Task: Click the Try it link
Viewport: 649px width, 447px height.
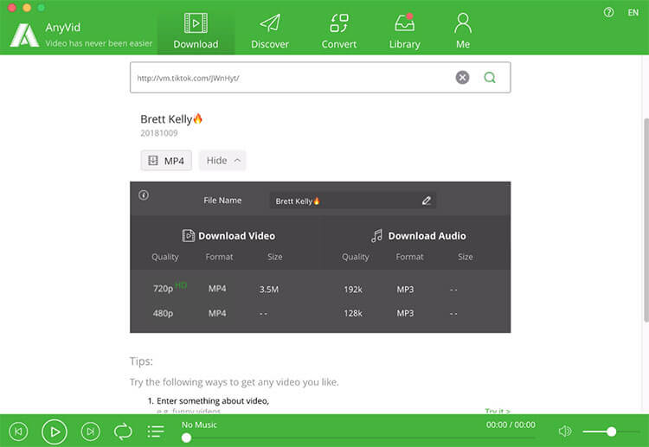Action: click(x=498, y=411)
